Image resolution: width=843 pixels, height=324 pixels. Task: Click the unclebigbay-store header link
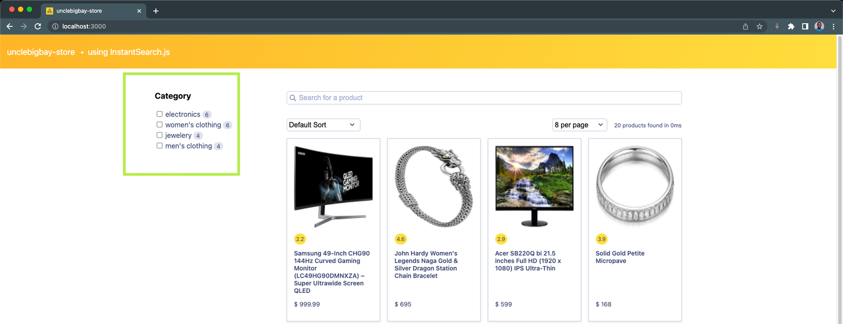click(41, 52)
